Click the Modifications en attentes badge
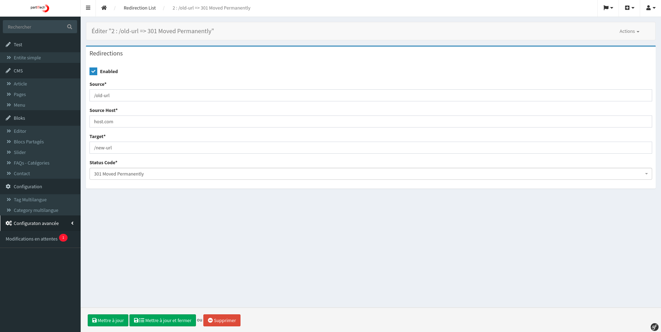This screenshot has height=332, width=661. click(63, 237)
